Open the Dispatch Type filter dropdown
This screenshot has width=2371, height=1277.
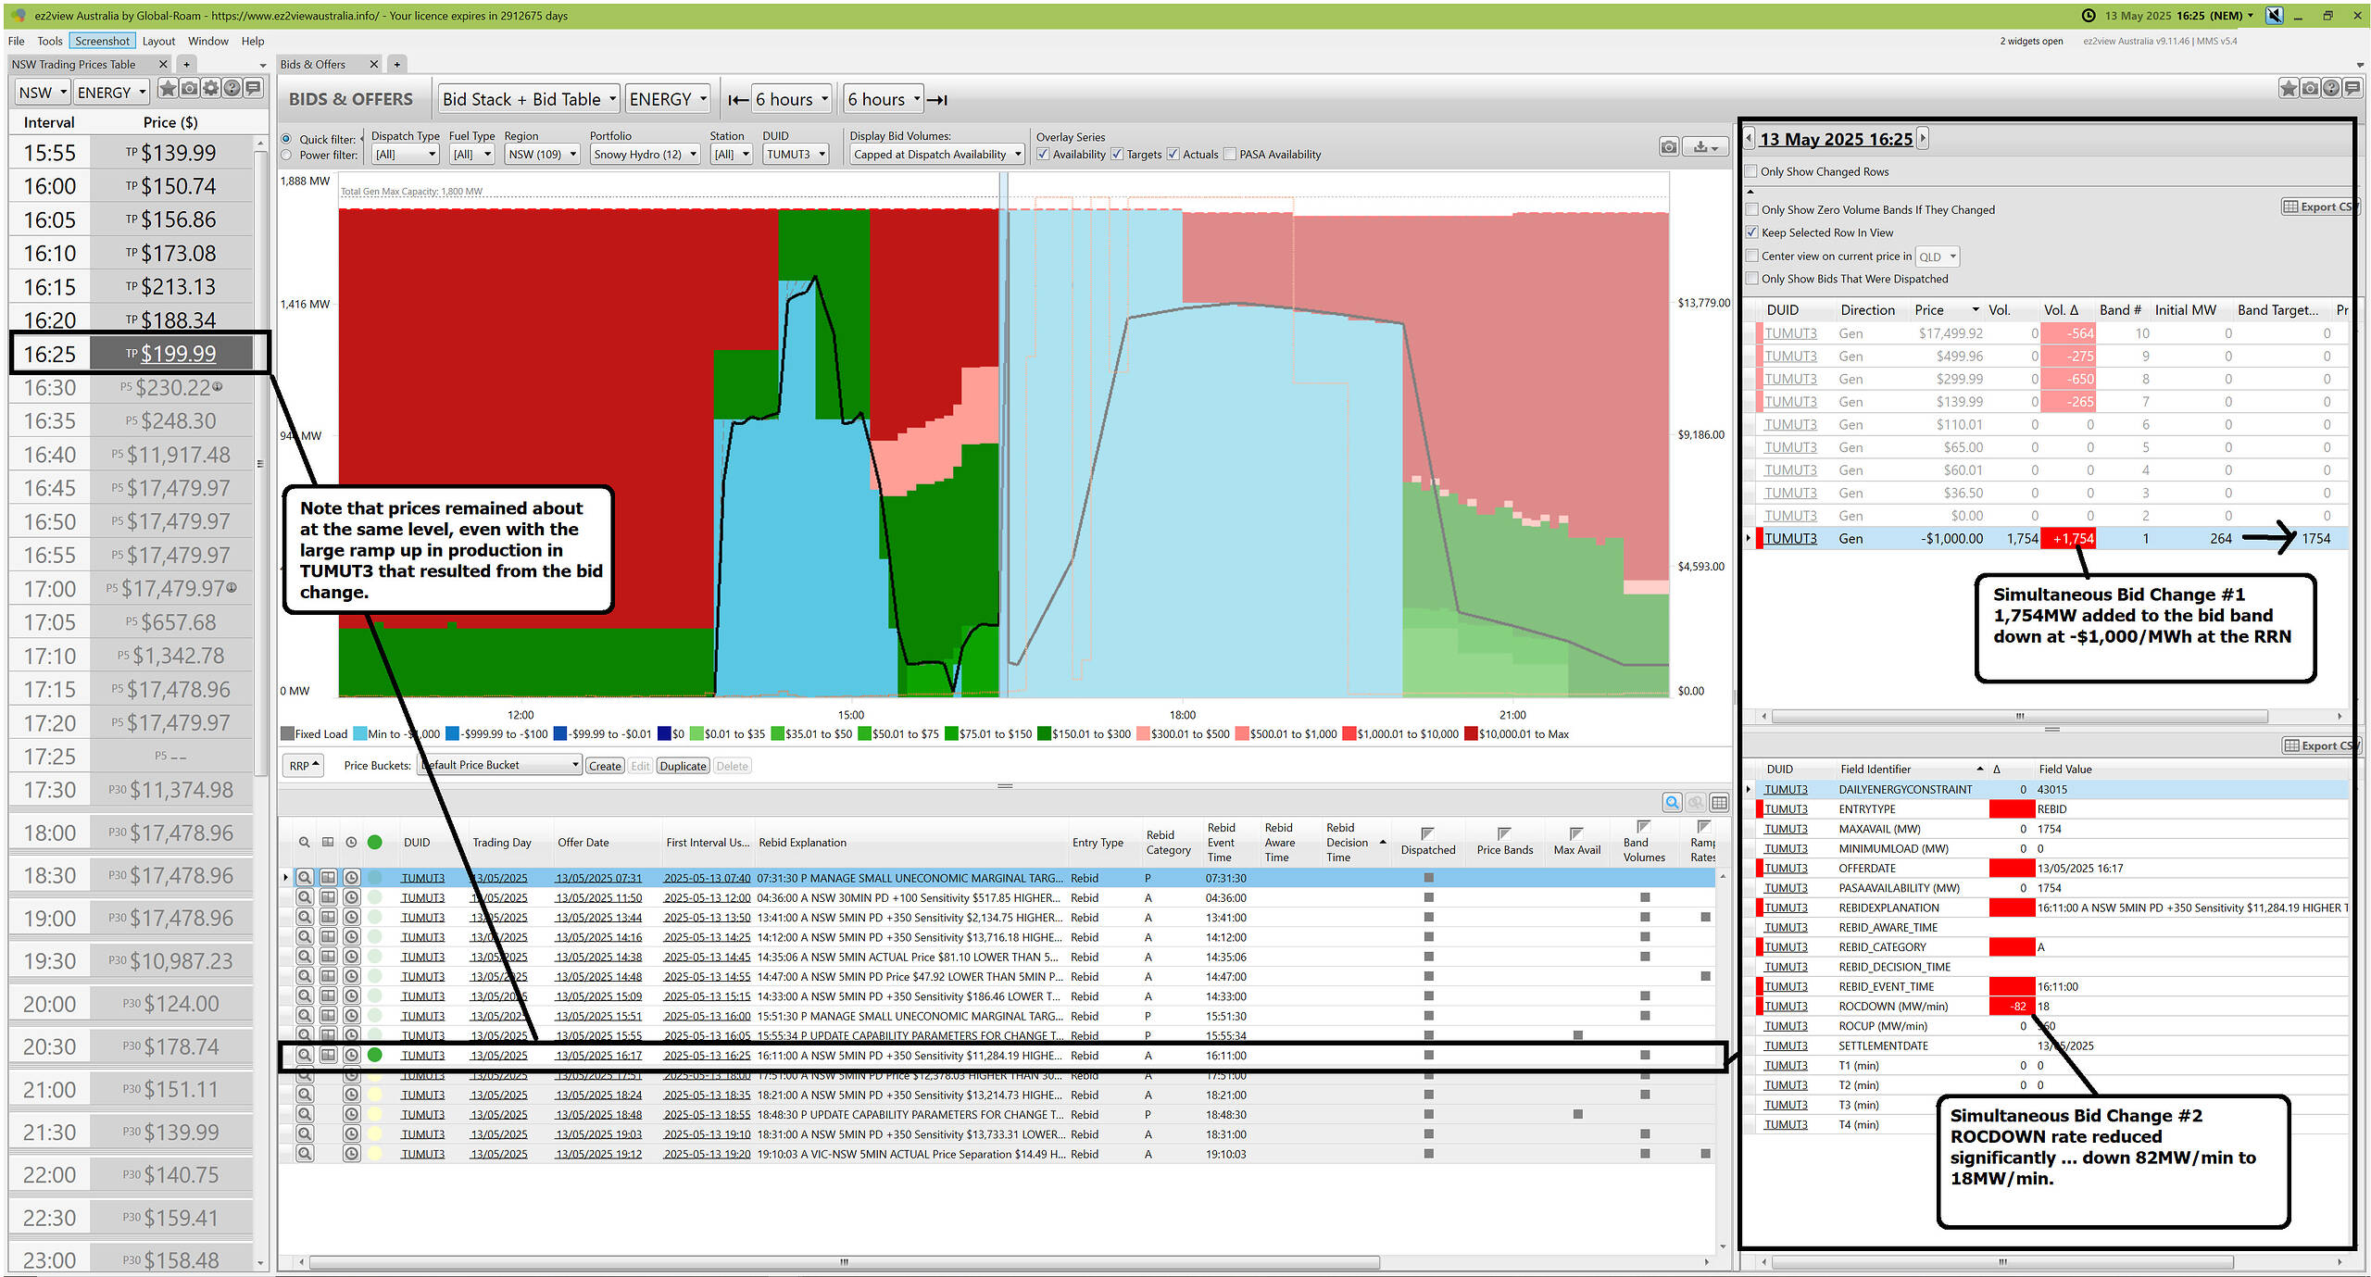coord(405,155)
